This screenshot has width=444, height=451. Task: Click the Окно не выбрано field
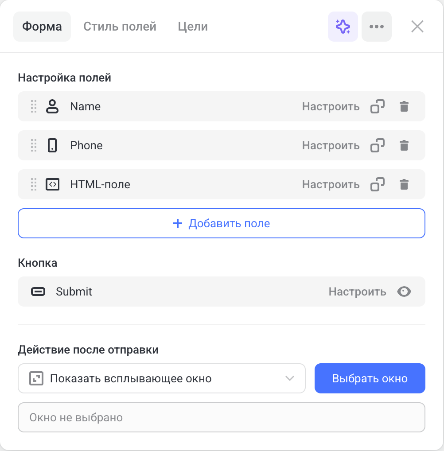222,417
